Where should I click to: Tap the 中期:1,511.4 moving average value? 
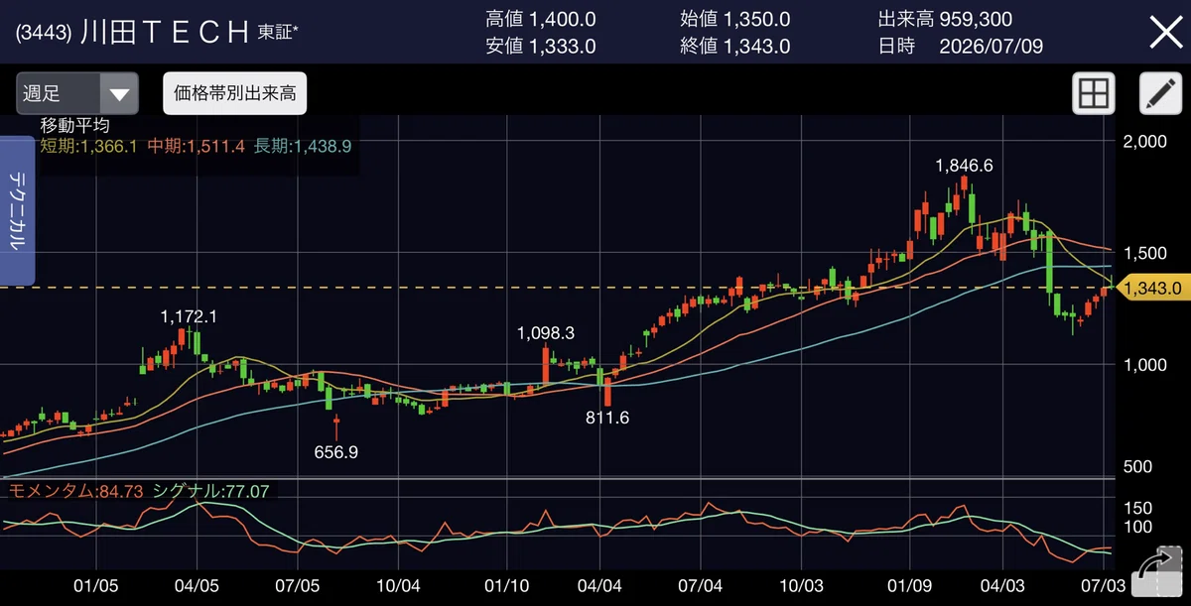pos(197,146)
